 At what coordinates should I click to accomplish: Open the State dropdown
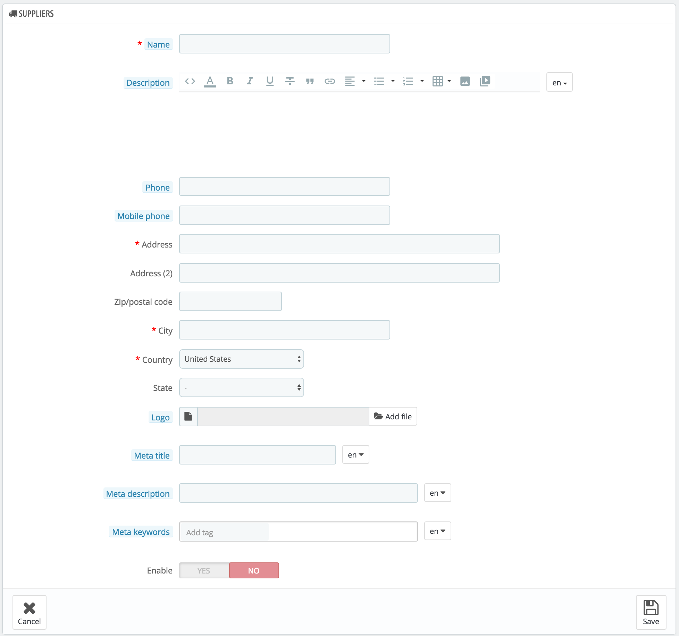(241, 387)
